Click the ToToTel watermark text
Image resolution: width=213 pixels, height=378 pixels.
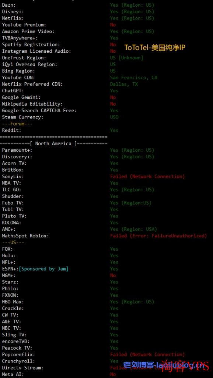(x=155, y=48)
